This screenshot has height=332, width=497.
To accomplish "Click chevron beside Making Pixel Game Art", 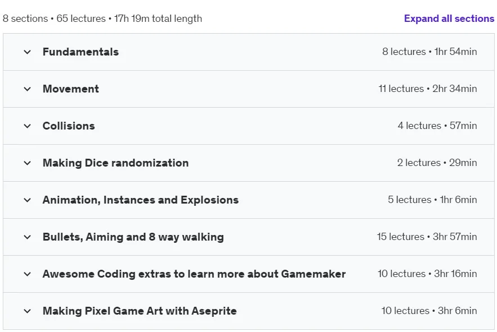I will coord(27,311).
